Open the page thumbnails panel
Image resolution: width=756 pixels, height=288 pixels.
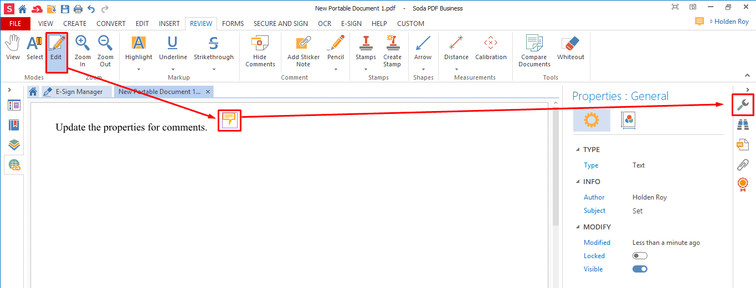14,105
